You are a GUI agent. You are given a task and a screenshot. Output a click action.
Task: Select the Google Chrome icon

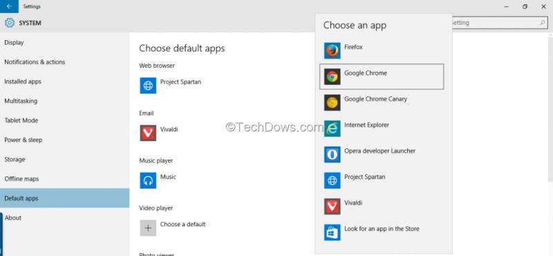pyautogui.click(x=332, y=77)
